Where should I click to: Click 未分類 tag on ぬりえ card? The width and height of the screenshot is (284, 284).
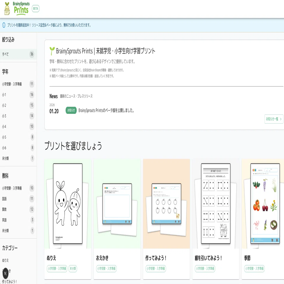73,268
